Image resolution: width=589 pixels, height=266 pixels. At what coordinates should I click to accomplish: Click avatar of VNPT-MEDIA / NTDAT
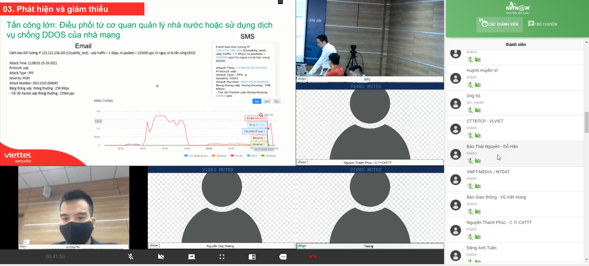pyautogui.click(x=456, y=180)
